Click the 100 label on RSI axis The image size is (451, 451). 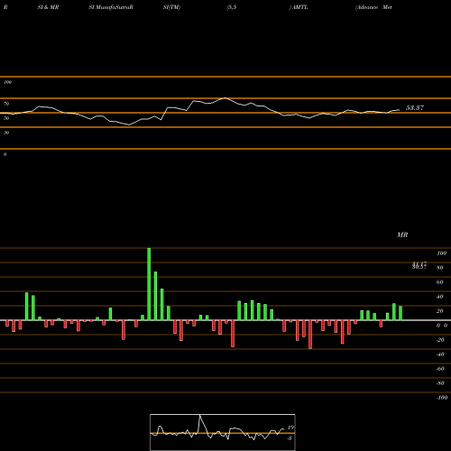[x=7, y=82]
